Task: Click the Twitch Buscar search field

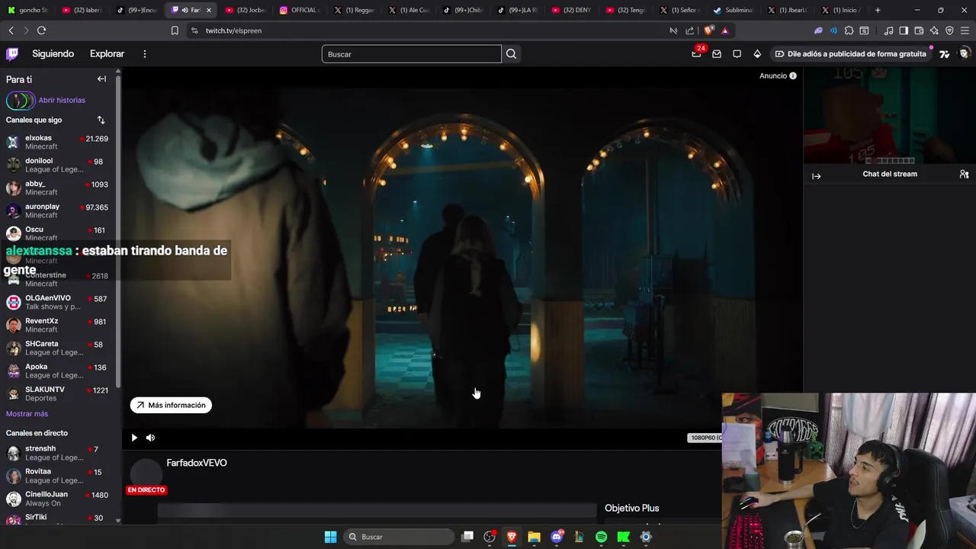Action: pyautogui.click(x=412, y=53)
